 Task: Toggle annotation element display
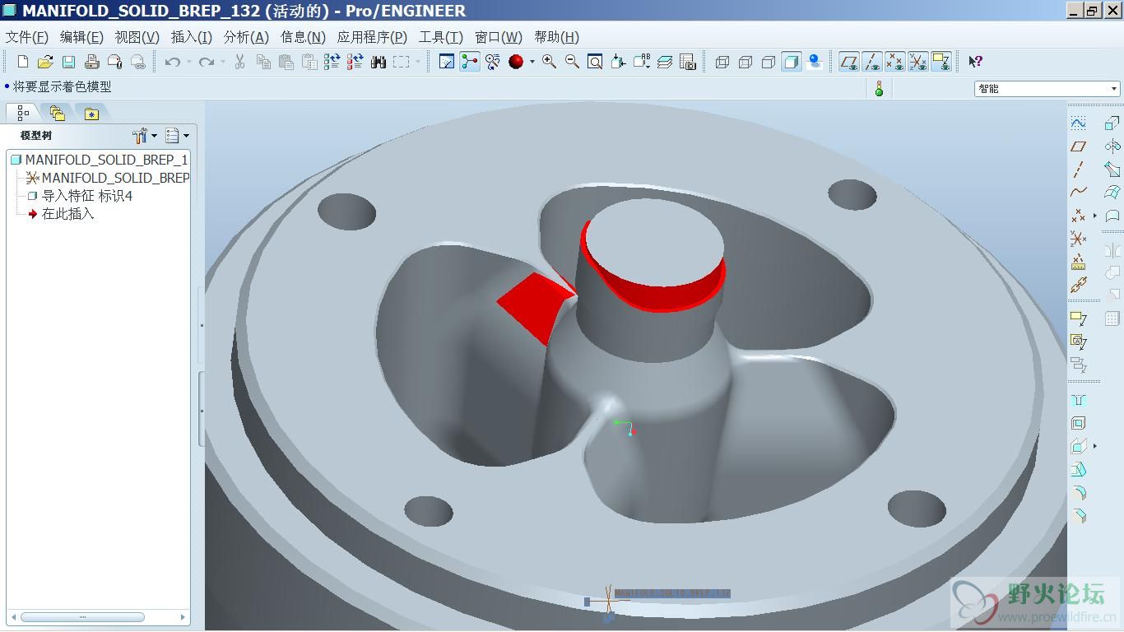(941, 62)
